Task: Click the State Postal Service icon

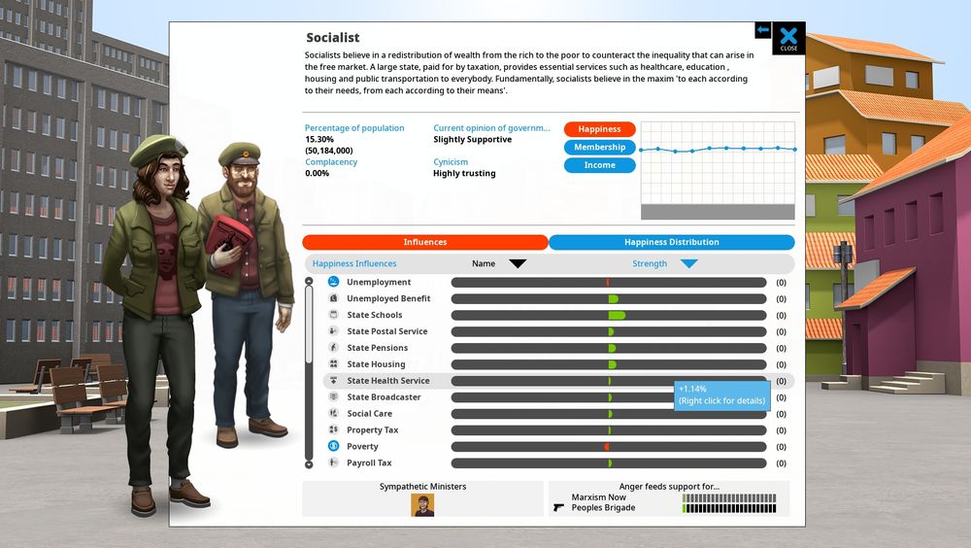Action: 333,331
